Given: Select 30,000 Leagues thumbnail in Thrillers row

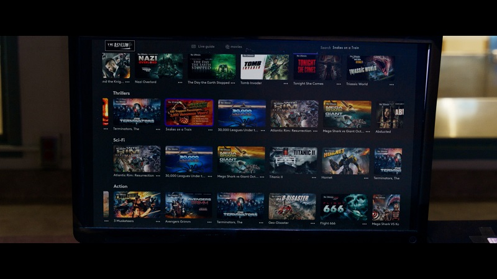Looking at the screenshot, I should [242, 113].
